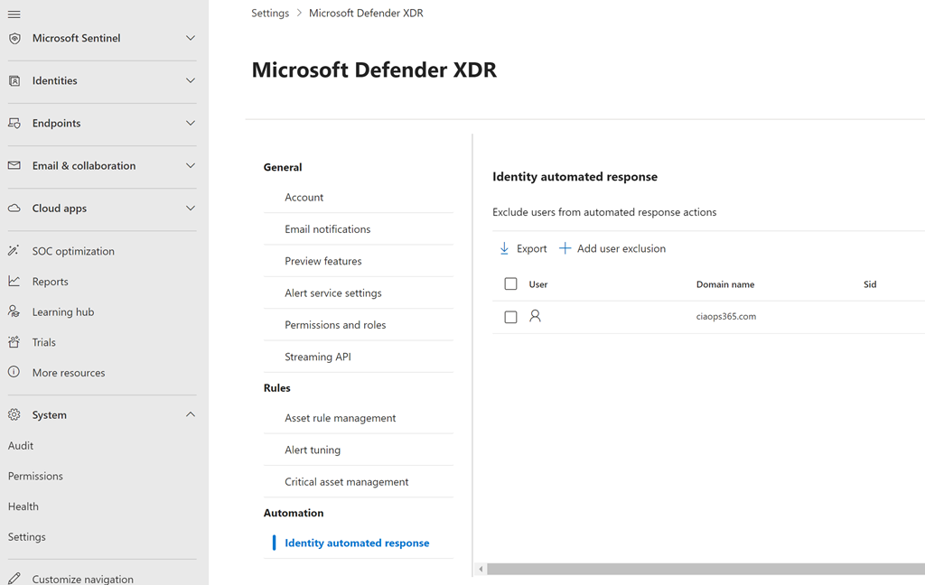Screen dimensions: 925x585
Task: Collapse the System section chevron
Action: pos(191,414)
